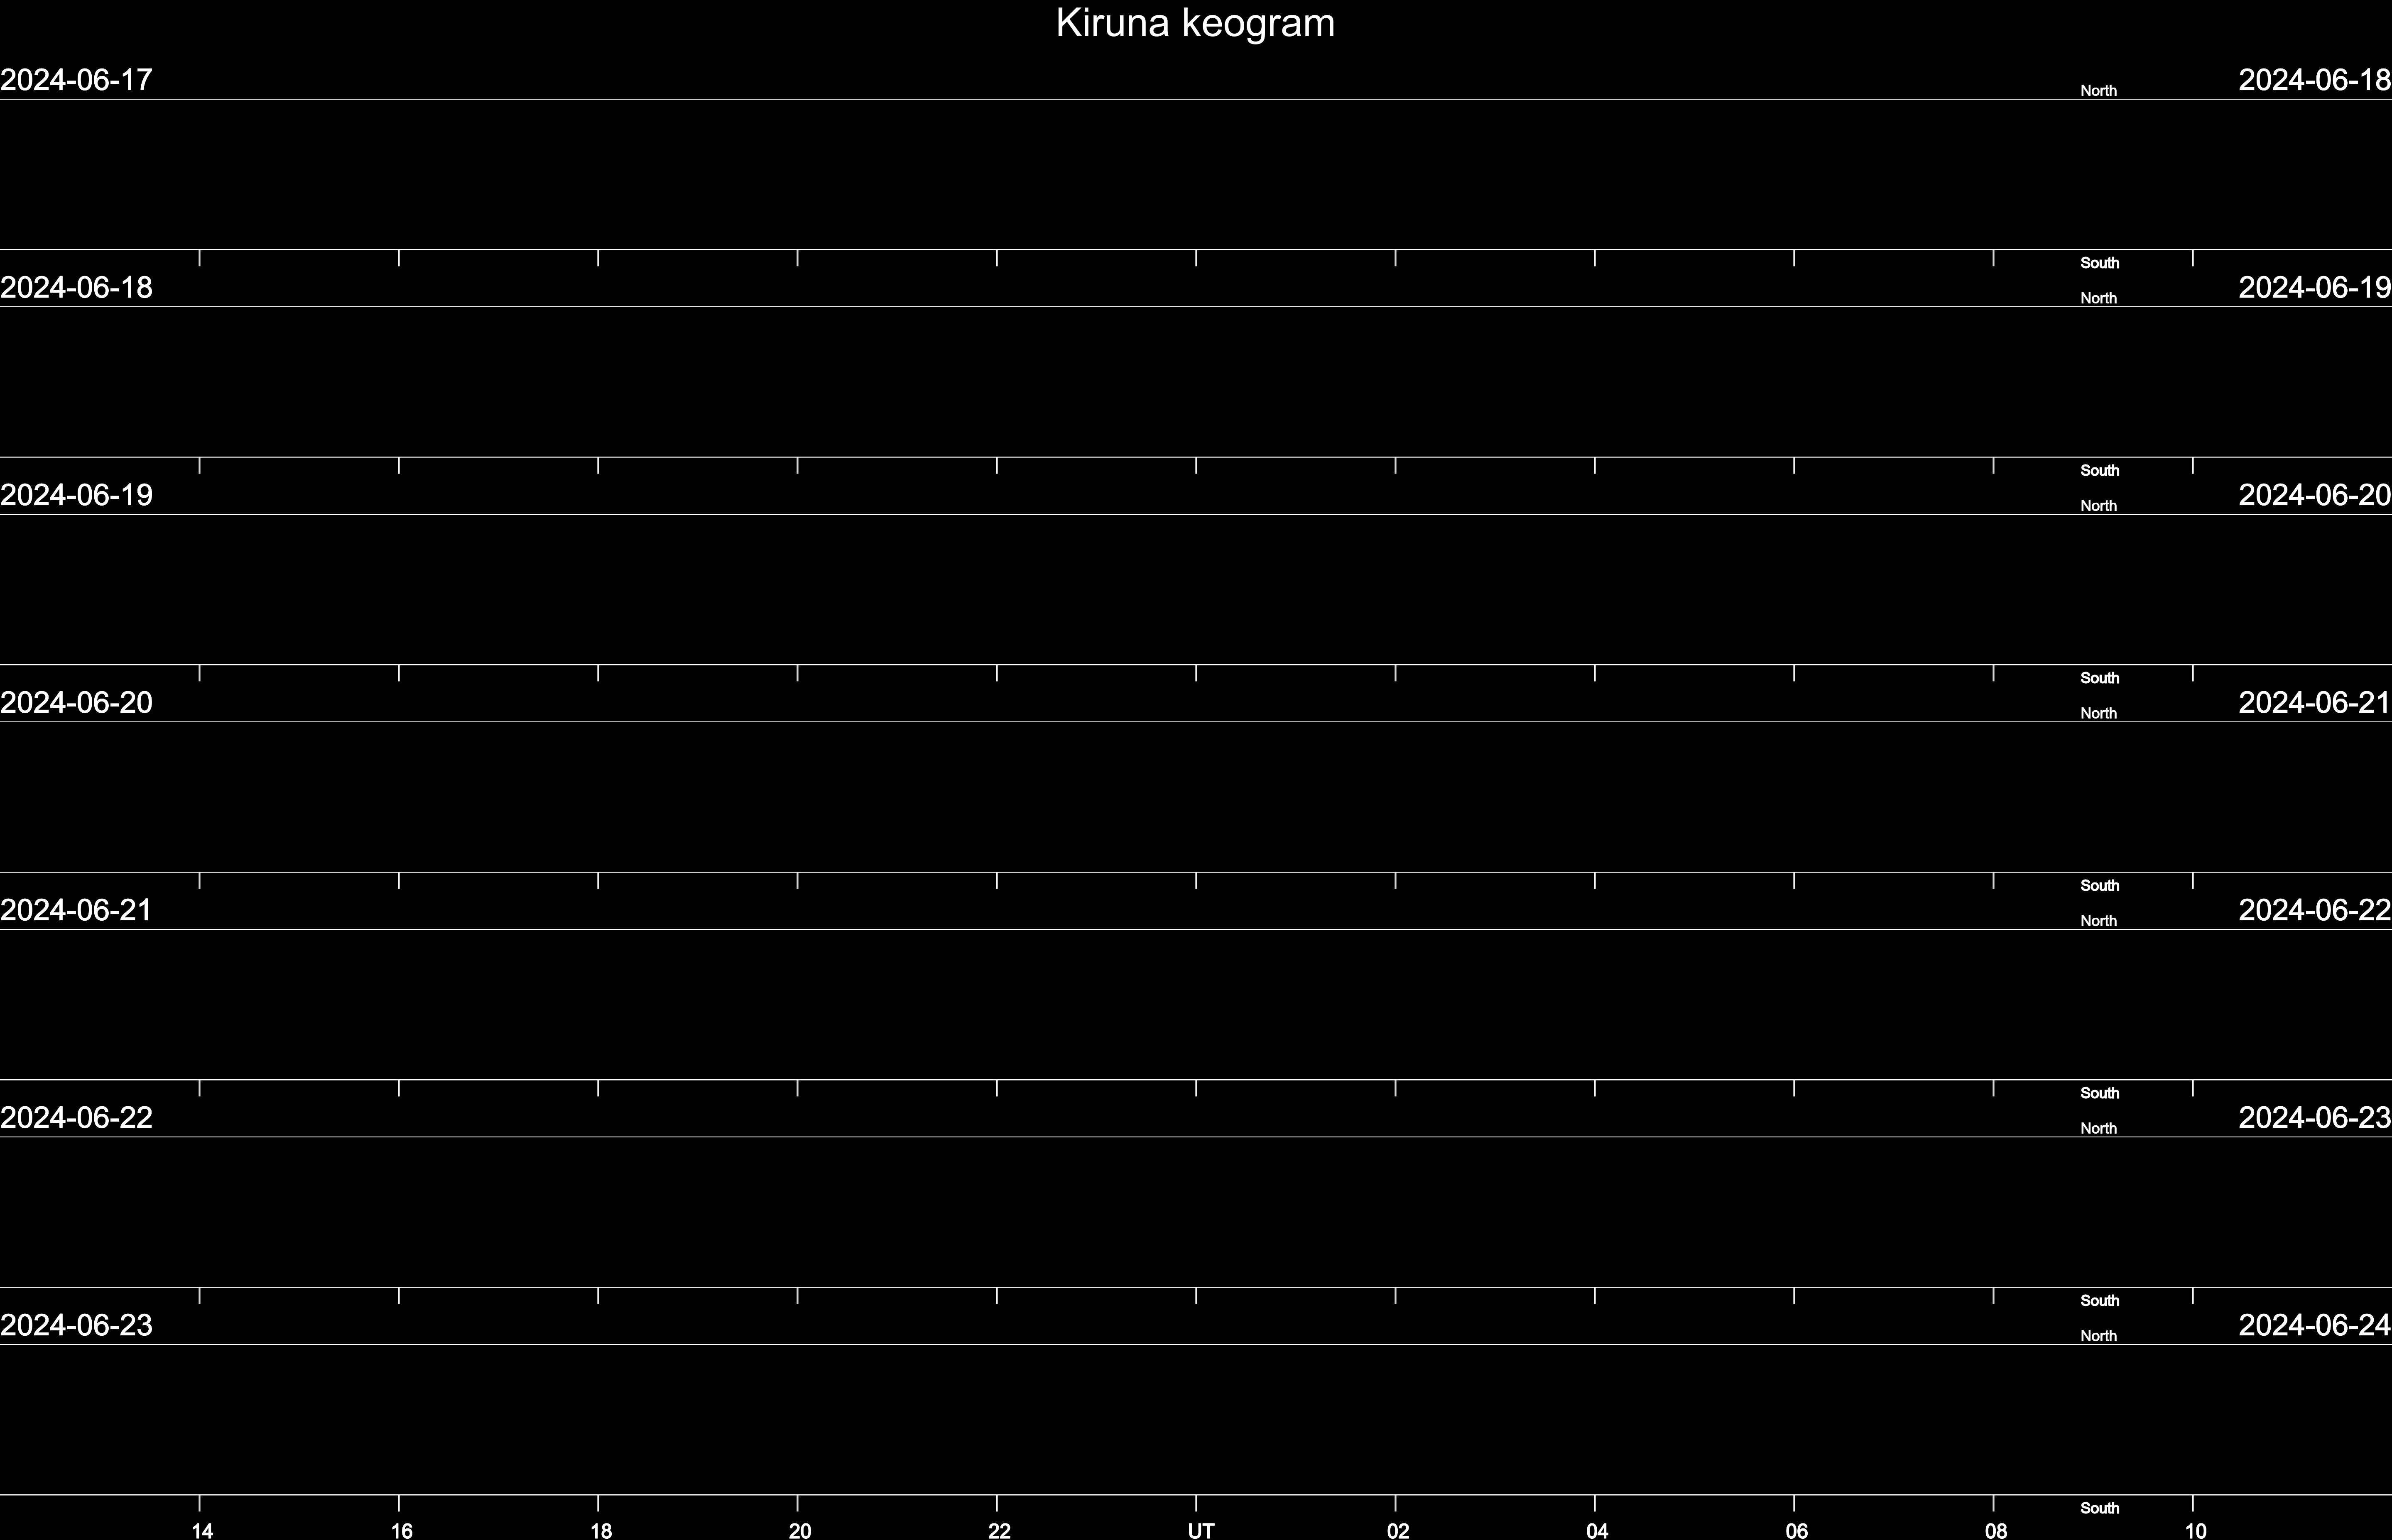Viewport: 2392px width, 1540px height.
Task: Click "South" label of the 2024-06-22 starting keogram
Action: tap(2100, 1301)
